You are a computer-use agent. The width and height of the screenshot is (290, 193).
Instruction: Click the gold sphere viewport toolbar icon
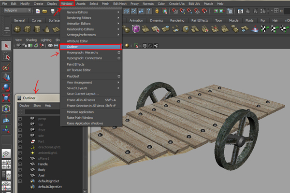(127, 46)
